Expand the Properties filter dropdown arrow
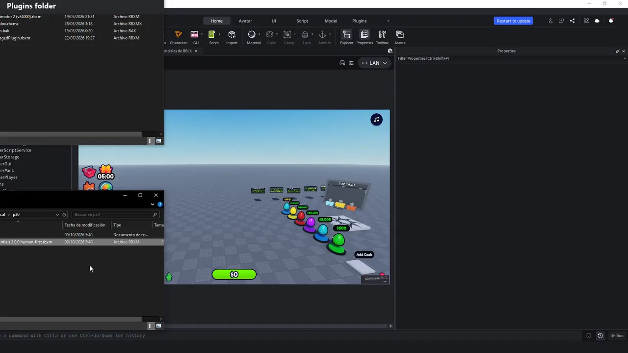Viewport: 628px width, 353px height. click(x=625, y=58)
